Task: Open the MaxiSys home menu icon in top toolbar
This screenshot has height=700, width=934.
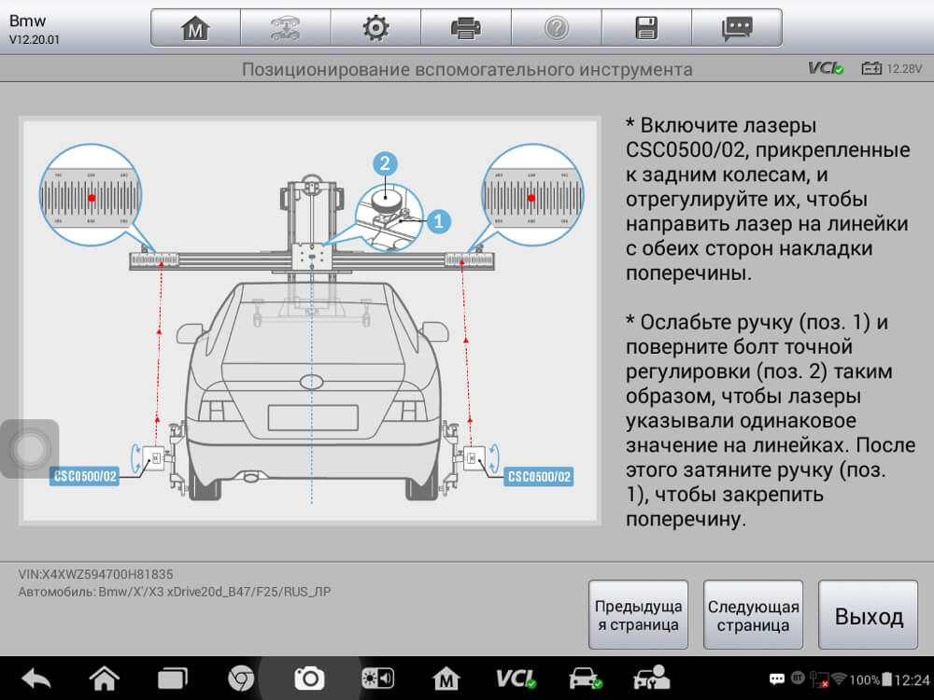Action: (x=195, y=28)
